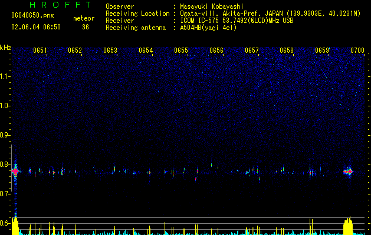Click the kHz axis unit label
This screenshot has width=371, height=235.
(x=5, y=48)
